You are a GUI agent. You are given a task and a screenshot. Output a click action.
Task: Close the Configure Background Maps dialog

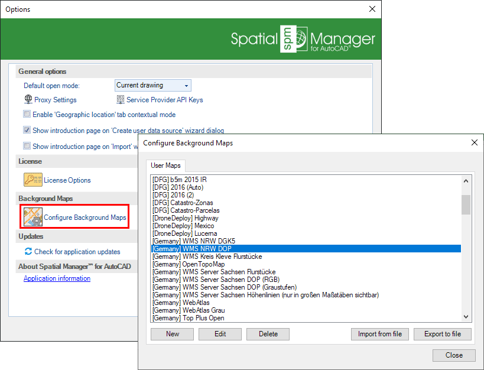[453, 355]
